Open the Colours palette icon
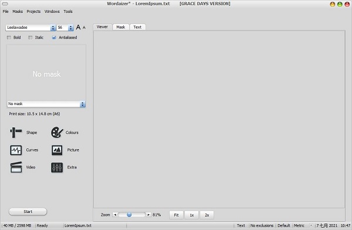The height and width of the screenshot is (230, 352). coord(57,133)
